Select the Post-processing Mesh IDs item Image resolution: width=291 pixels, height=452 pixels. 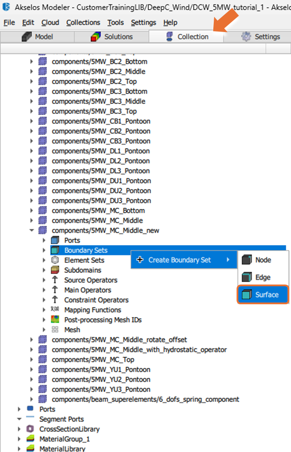(x=103, y=320)
